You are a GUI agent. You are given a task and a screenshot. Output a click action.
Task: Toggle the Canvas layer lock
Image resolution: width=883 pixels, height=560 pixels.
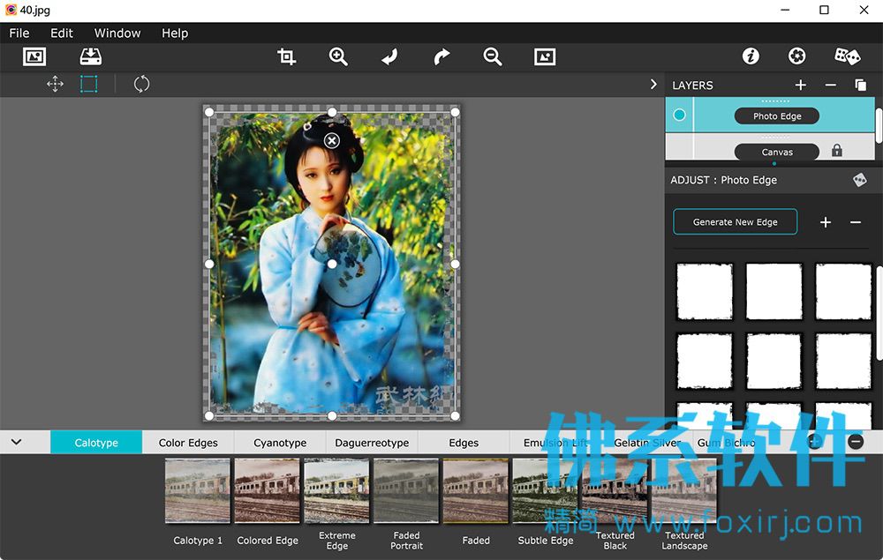pyautogui.click(x=837, y=150)
